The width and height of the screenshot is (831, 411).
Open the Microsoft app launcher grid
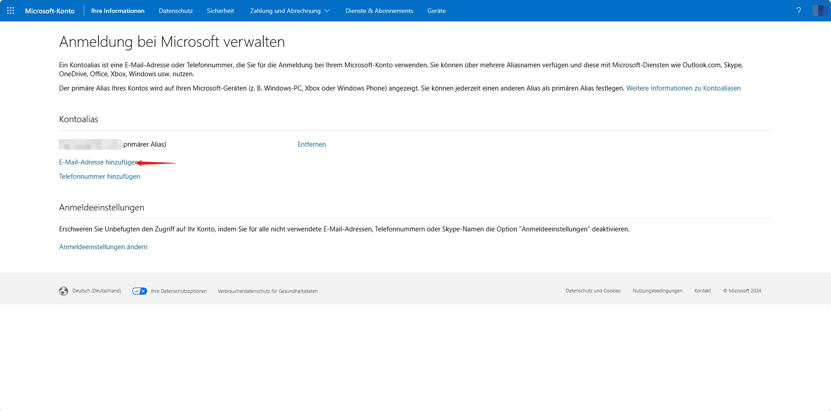point(11,11)
